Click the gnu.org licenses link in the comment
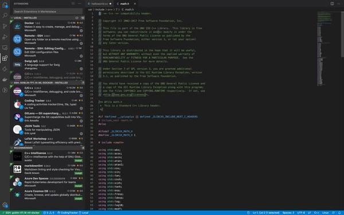 coord(125,95)
